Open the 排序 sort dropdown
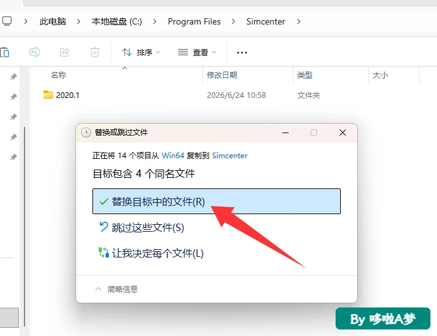The width and height of the screenshot is (437, 336). coord(141,52)
